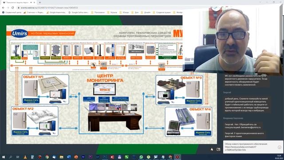
Task: Click the raise hand icon below slide
Action: (212, 149)
